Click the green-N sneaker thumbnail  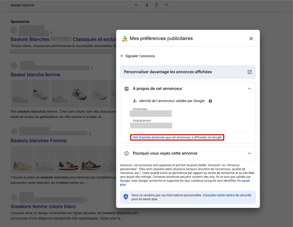80,94
